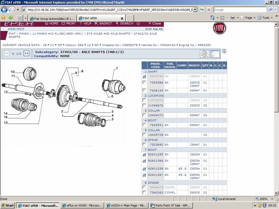Select the checkbox for lockring 11066676
The height and width of the screenshot is (209, 279).
(144, 105)
